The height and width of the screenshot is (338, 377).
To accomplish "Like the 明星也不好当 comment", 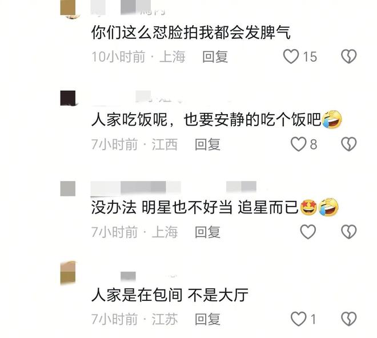I will pyautogui.click(x=308, y=232).
